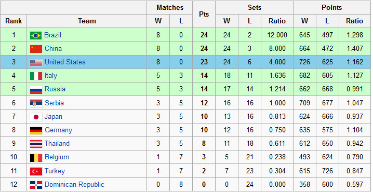Select the Sets Ratio column header
This screenshot has width=373, height=192.
coord(277,21)
